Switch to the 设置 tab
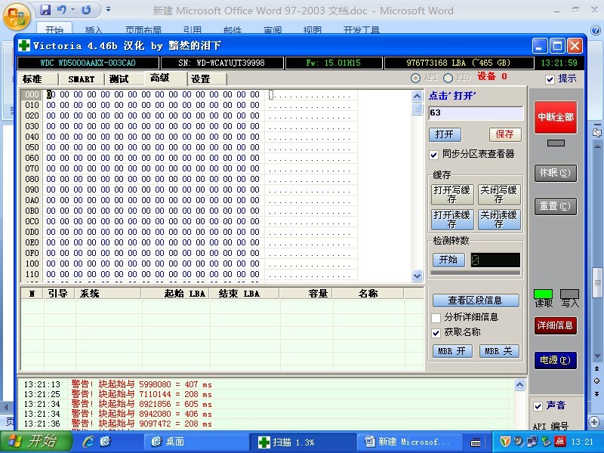604x453 pixels. (207, 79)
